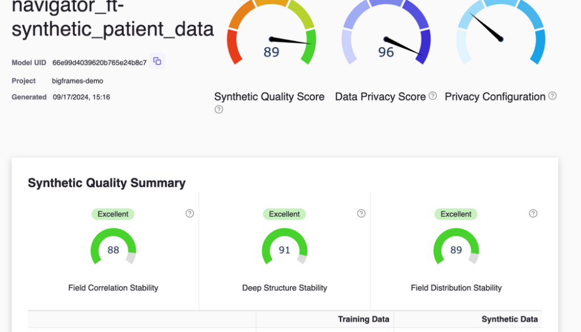Click the bigframes-demo project name
The width and height of the screenshot is (581, 332).
coord(78,81)
